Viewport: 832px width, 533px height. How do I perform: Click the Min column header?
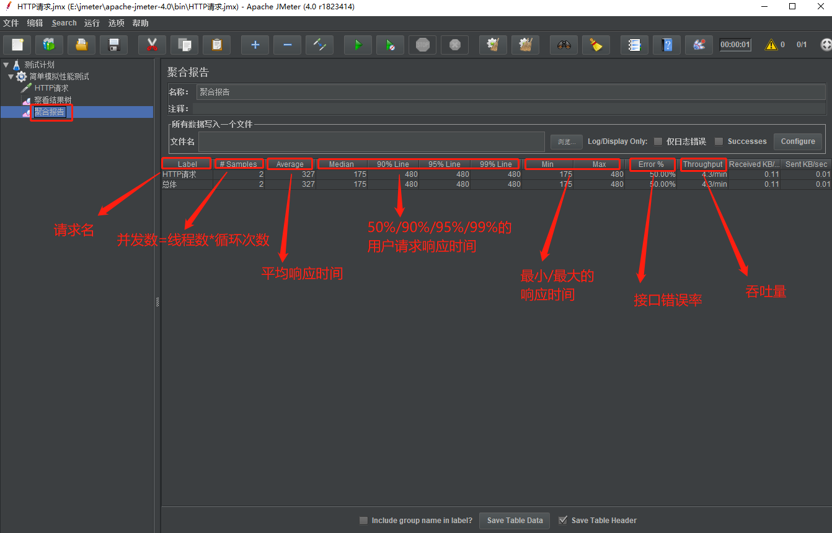coord(547,164)
